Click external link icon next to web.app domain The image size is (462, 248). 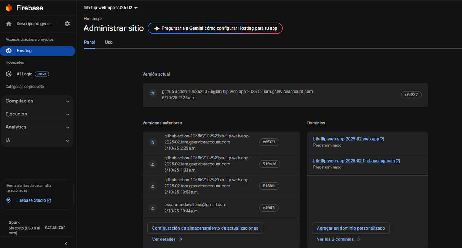pyautogui.click(x=382, y=139)
